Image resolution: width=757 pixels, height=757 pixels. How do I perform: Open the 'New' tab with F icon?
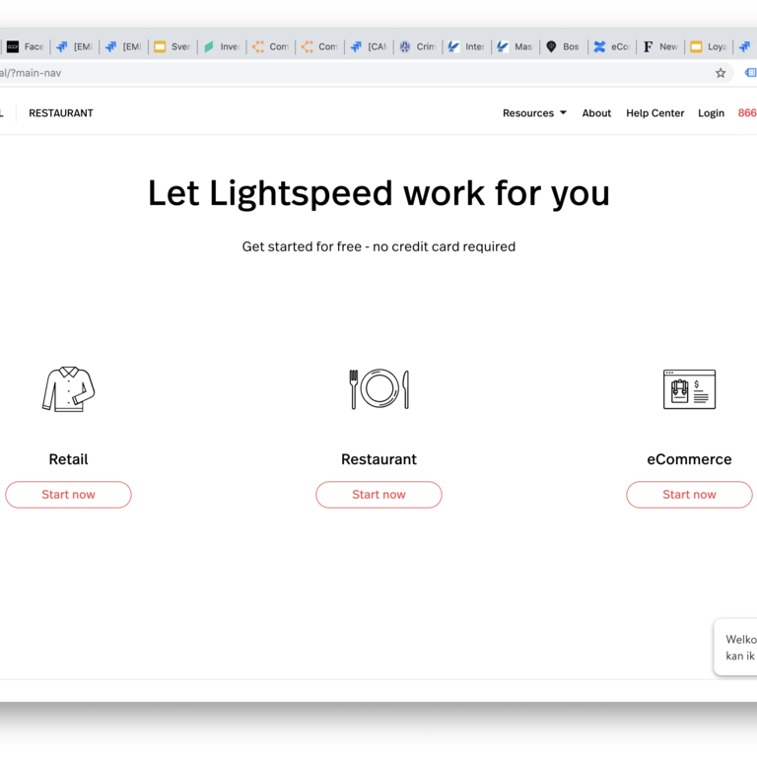pos(660,46)
